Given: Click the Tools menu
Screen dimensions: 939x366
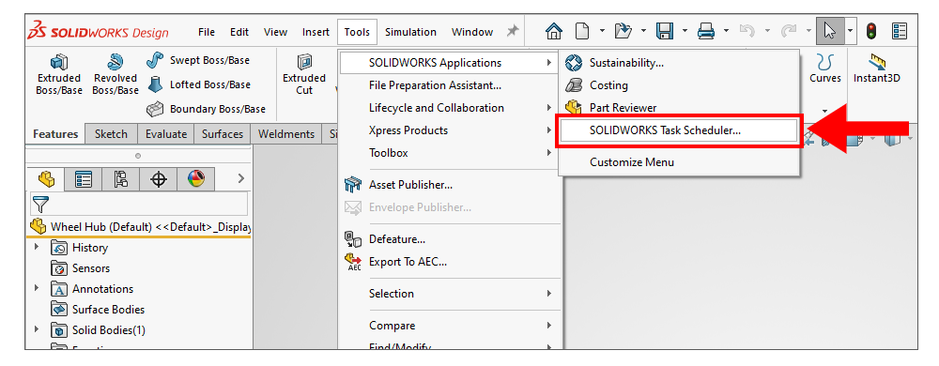Looking at the screenshot, I should coord(357,32).
